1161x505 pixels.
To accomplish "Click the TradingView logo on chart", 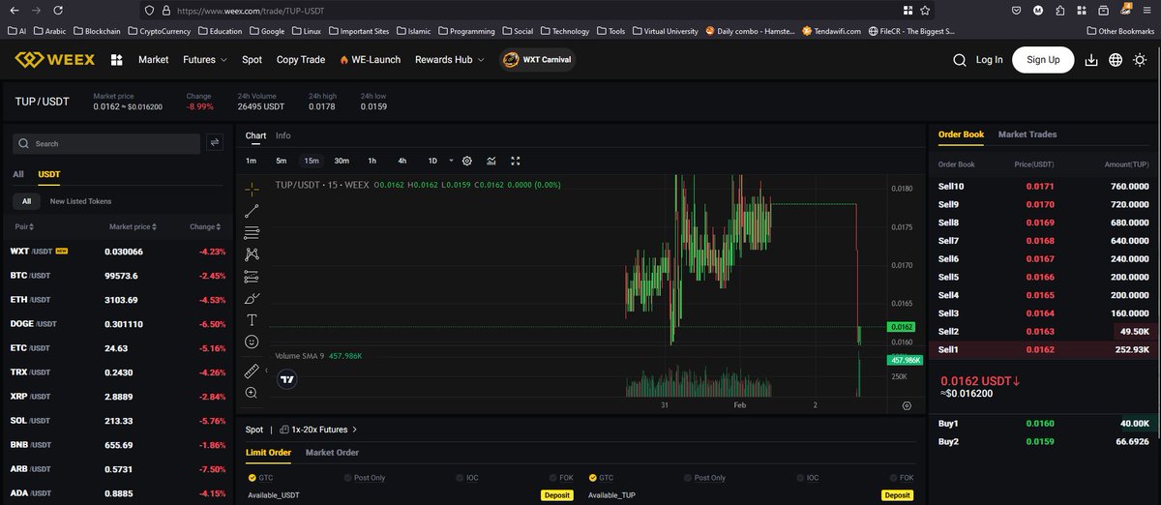I will click(286, 380).
